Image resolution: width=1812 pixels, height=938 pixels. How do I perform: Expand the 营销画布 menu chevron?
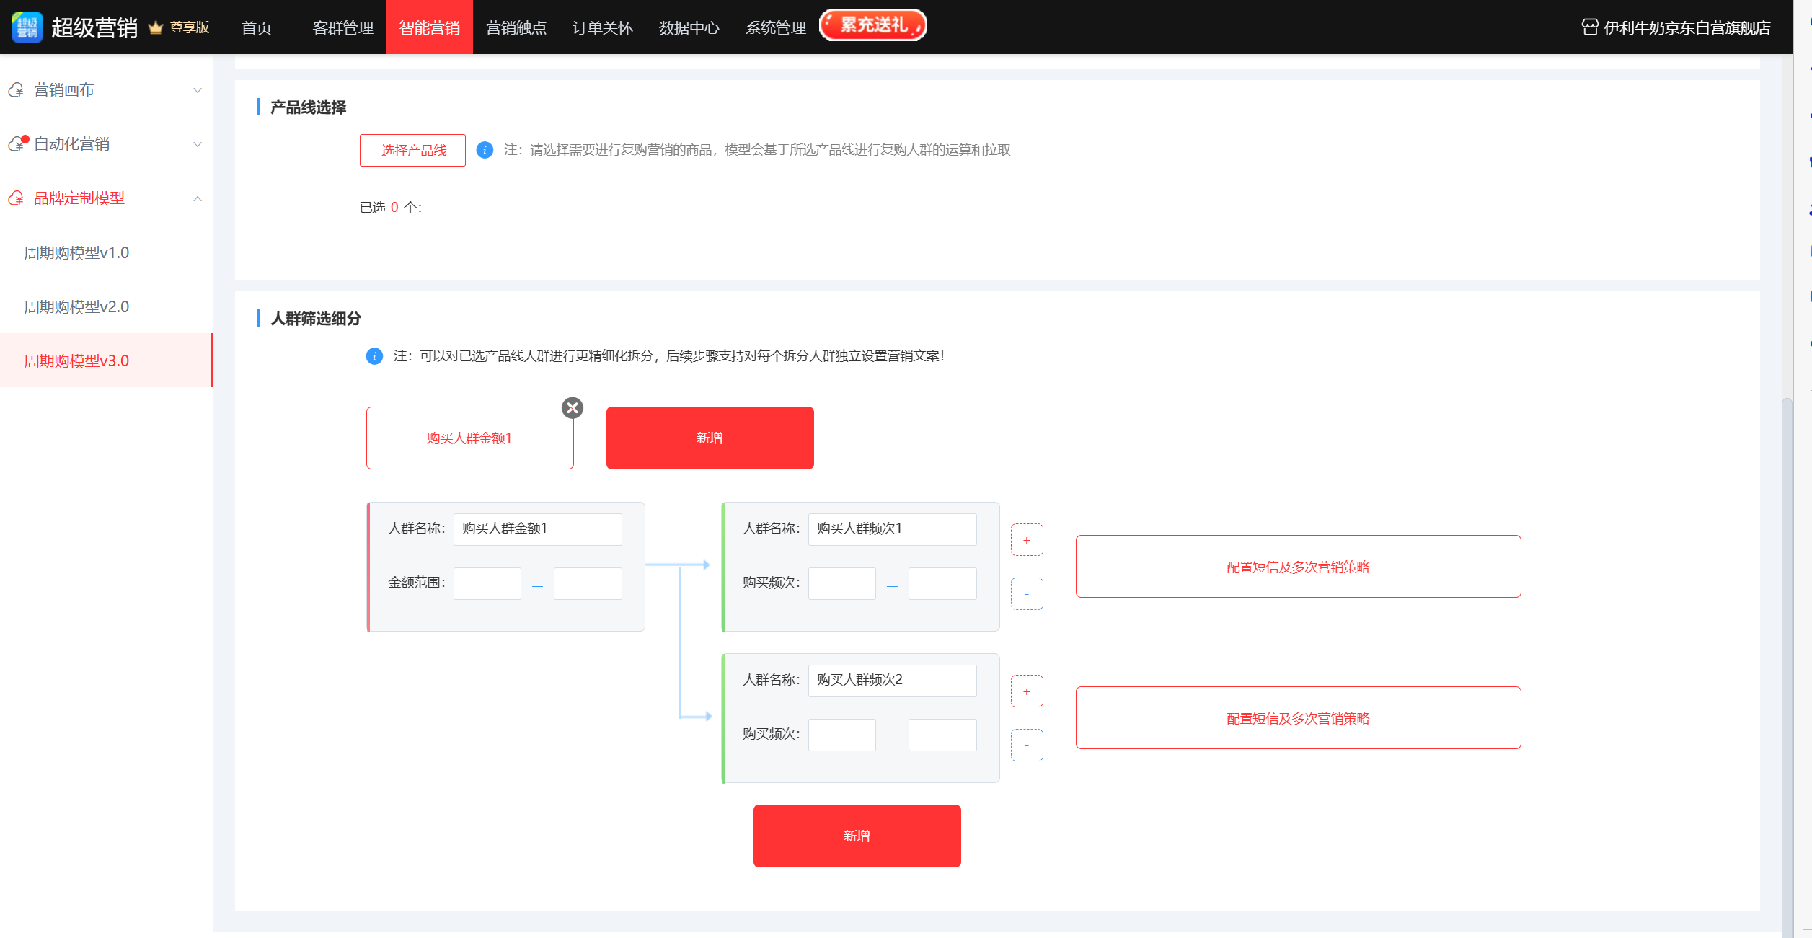tap(198, 90)
